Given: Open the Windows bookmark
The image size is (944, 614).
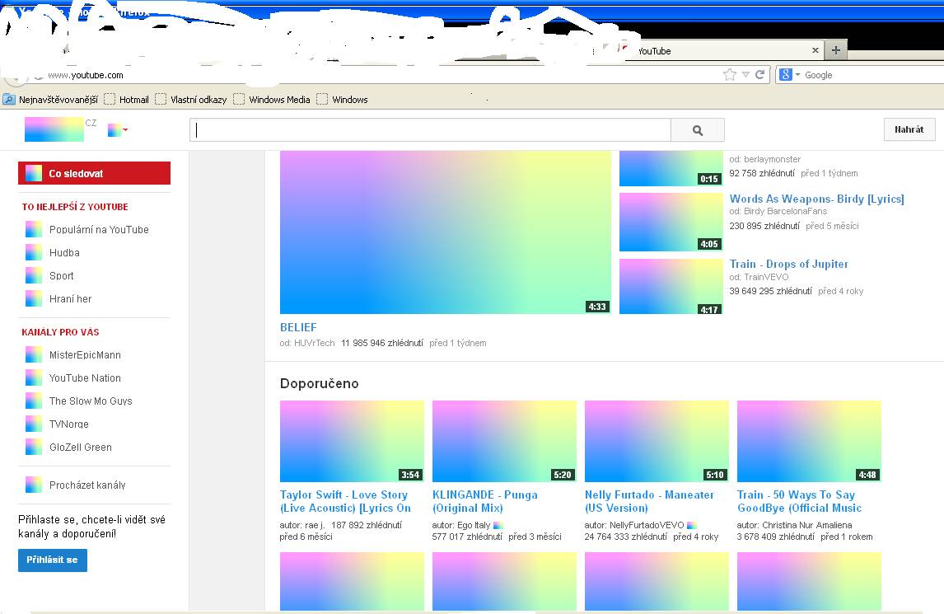Looking at the screenshot, I should (x=342, y=100).
